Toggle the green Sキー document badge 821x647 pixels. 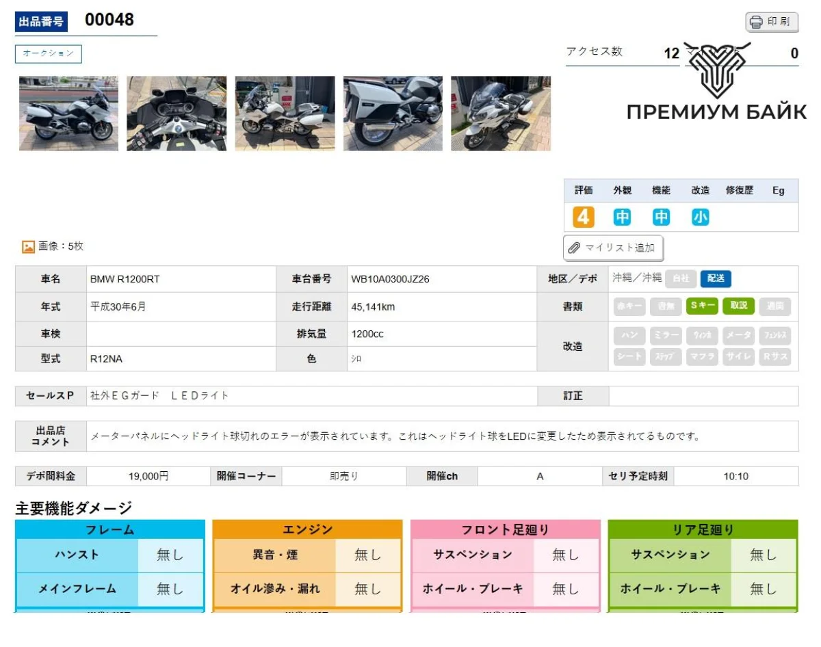[702, 306]
